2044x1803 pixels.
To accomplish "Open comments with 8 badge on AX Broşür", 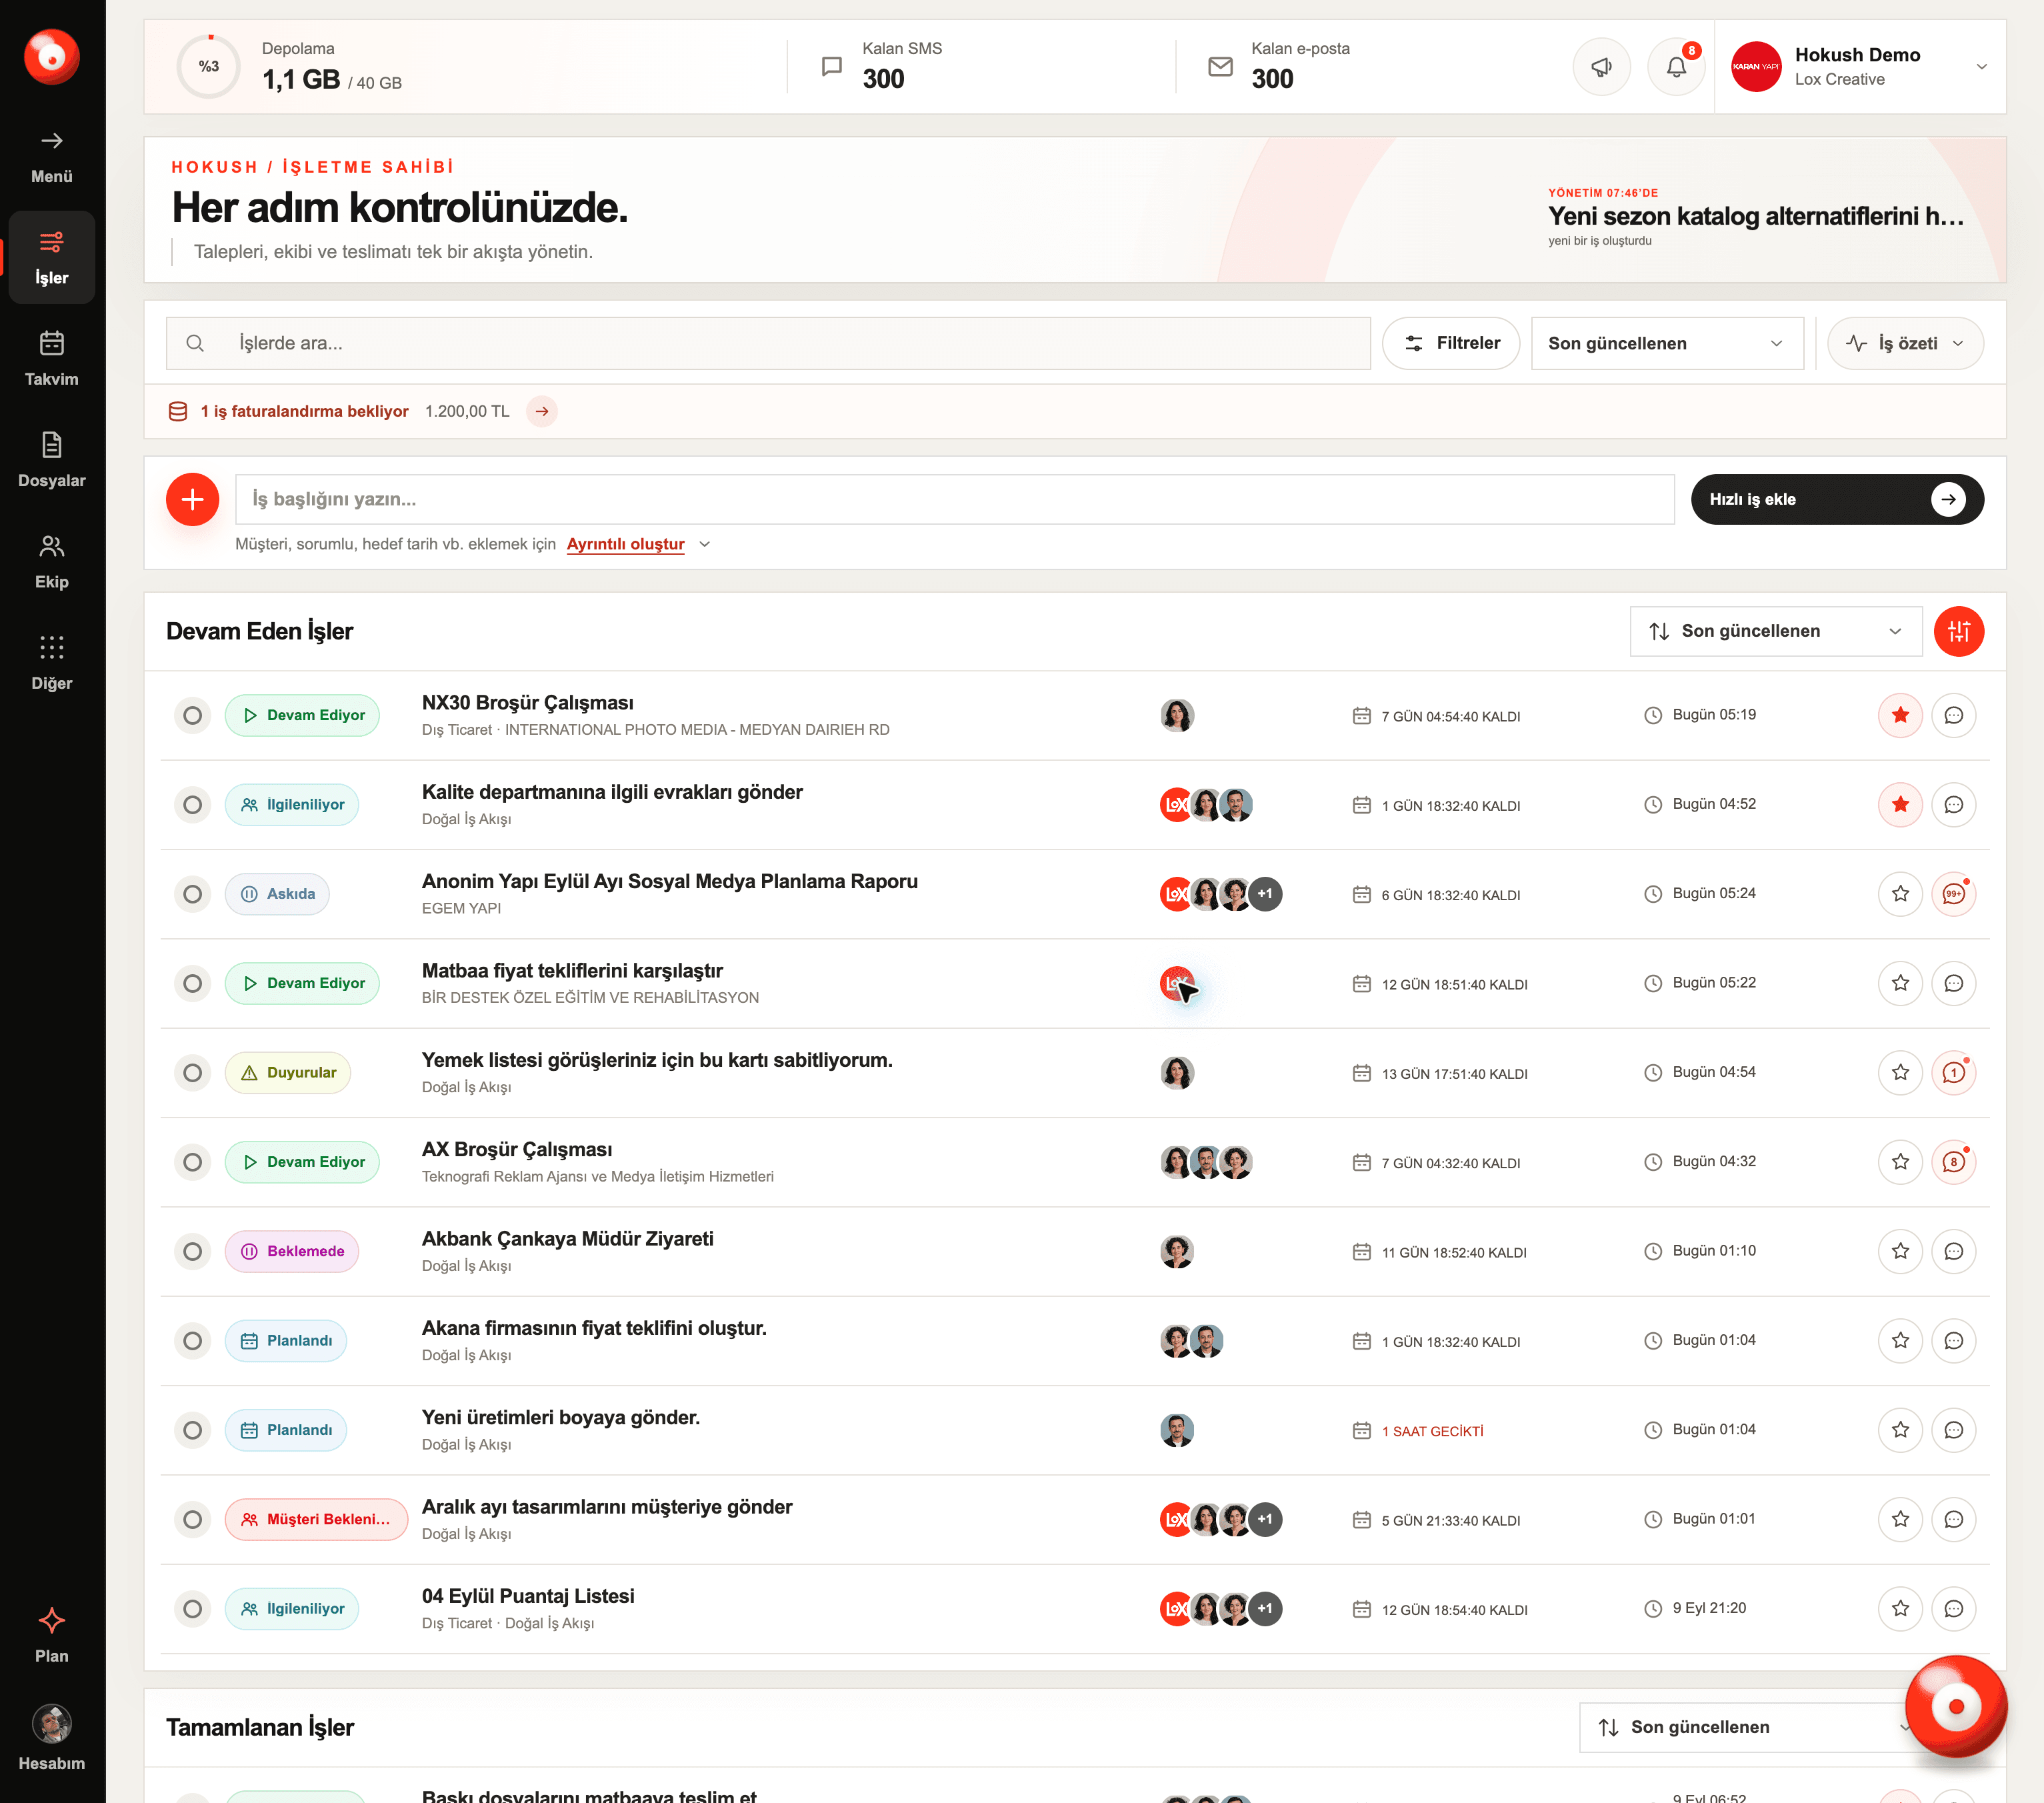I will pyautogui.click(x=1953, y=1162).
